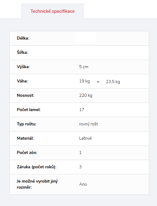This screenshot has height=206, width=157.
Task: Click the Šířka row label
Action: click(x=22, y=53)
